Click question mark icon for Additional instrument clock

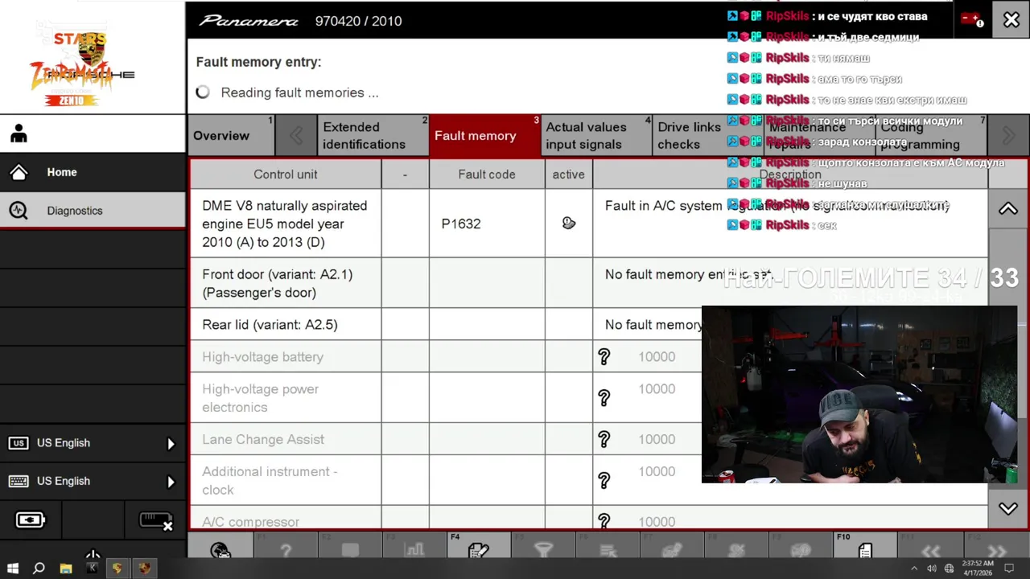pyautogui.click(x=604, y=481)
